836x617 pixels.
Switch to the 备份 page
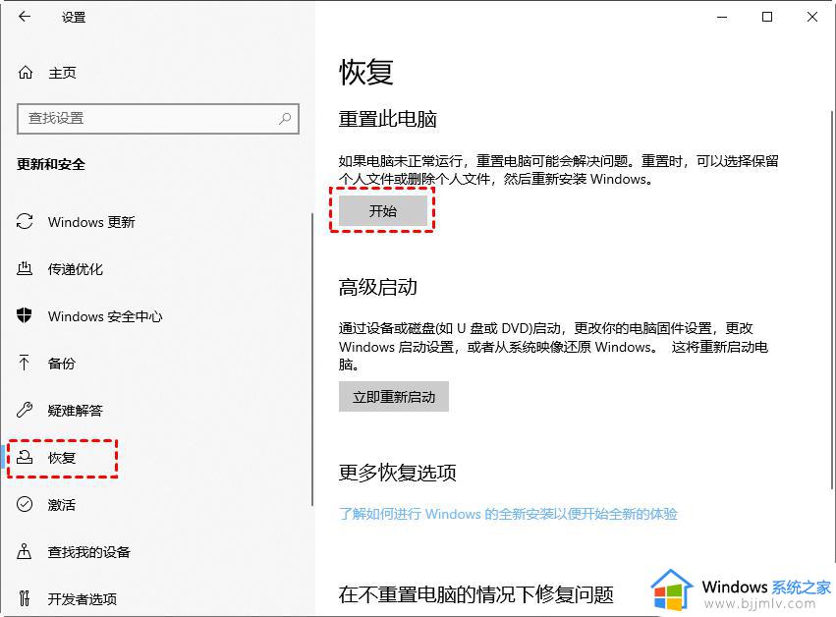point(62,364)
